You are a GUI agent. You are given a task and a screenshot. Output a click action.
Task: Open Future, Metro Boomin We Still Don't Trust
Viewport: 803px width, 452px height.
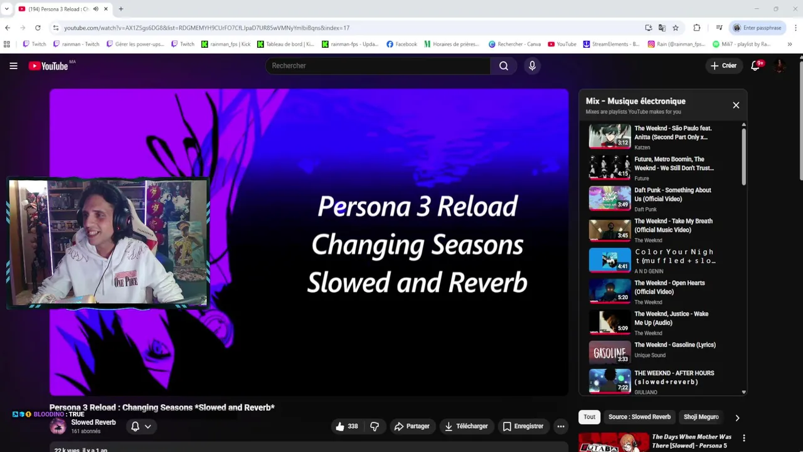pos(674,163)
